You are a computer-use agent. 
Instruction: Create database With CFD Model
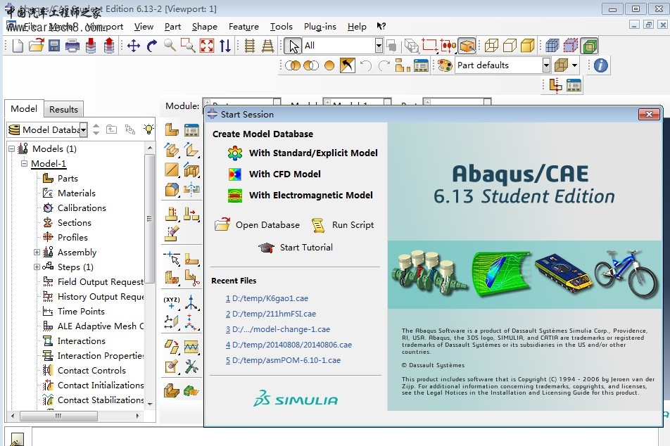(274, 174)
